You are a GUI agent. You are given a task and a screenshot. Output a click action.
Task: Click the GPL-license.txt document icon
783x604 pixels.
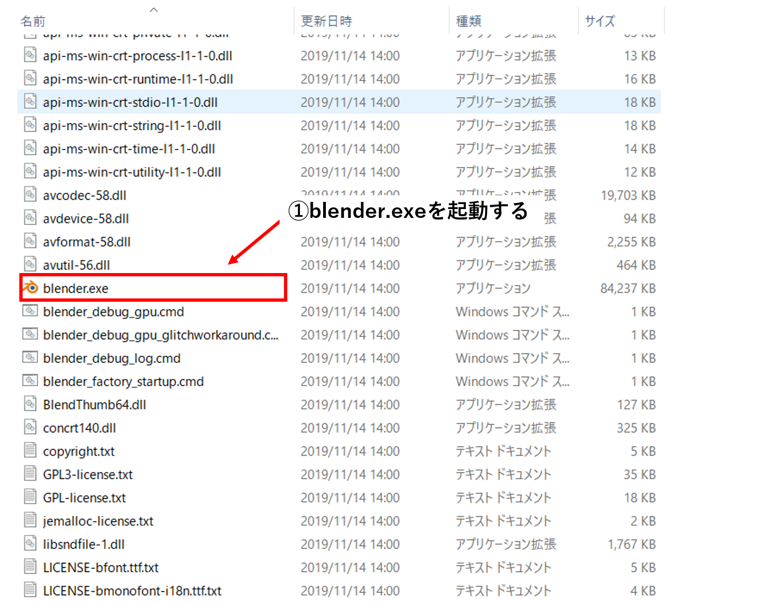(30, 497)
